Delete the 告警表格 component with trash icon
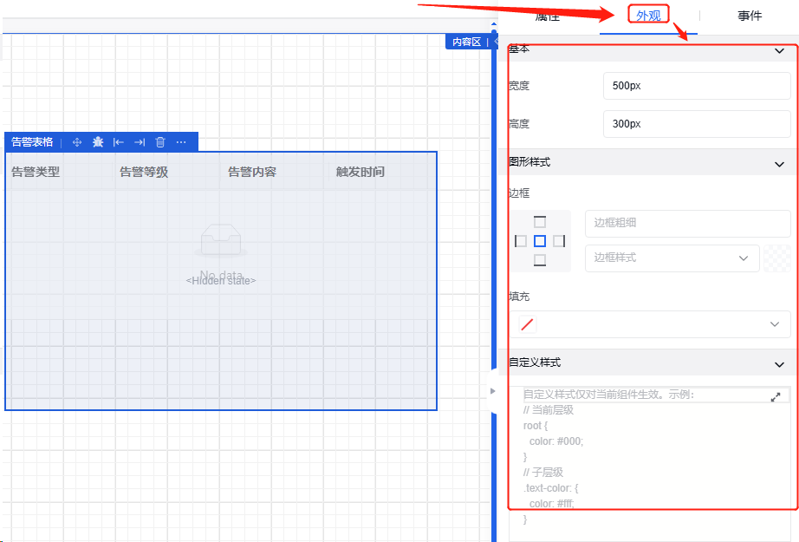 pos(160,142)
